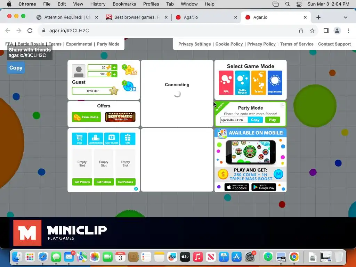Screen dimensions: 356x267
Task: Open Spotlight search in the menu bar
Action: pyautogui.click(x=288, y=4)
